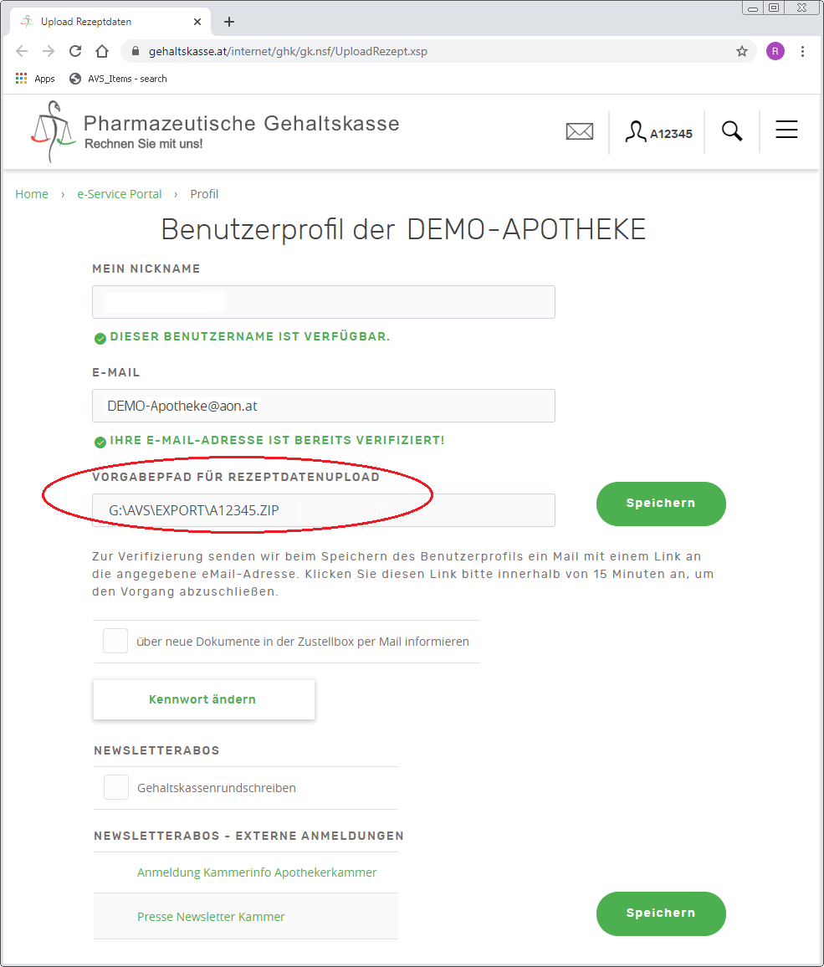Enable notifications for new Zustellbox documents
Viewport: 824px width, 967px height.
115,641
